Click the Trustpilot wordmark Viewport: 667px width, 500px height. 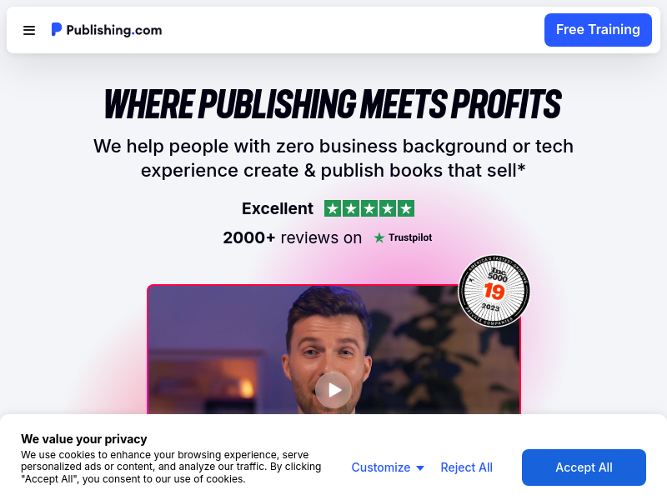(410, 237)
